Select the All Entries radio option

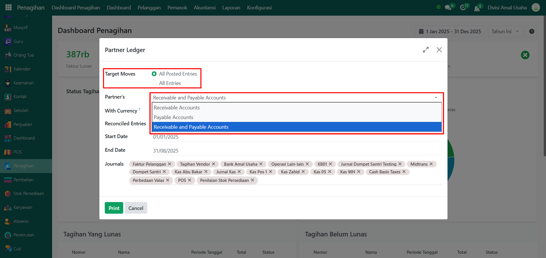154,83
